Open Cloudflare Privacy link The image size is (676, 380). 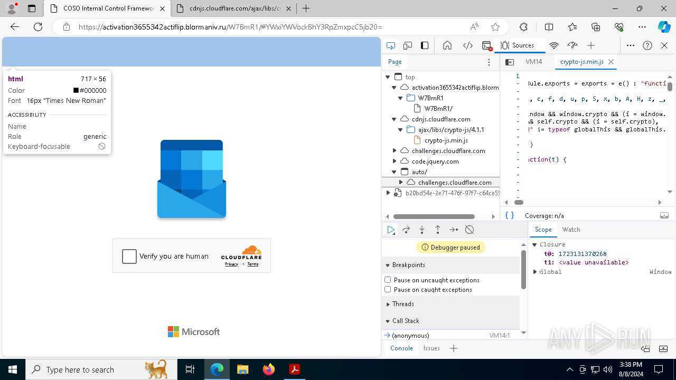tap(231, 264)
